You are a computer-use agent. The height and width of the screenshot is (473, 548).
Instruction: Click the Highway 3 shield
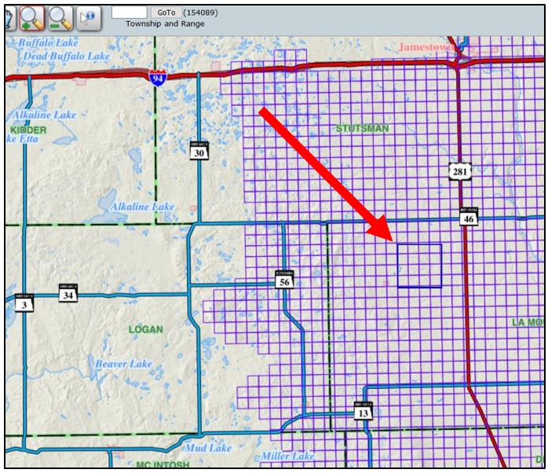coord(25,300)
